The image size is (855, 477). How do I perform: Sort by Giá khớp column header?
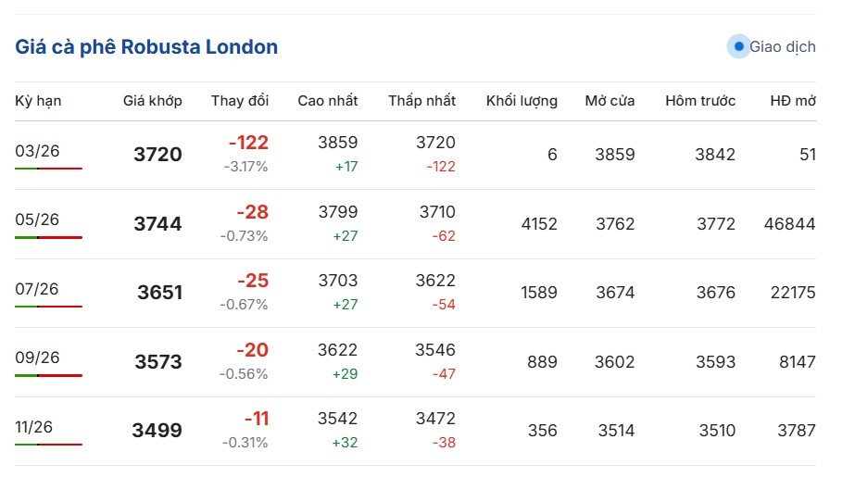tap(153, 101)
